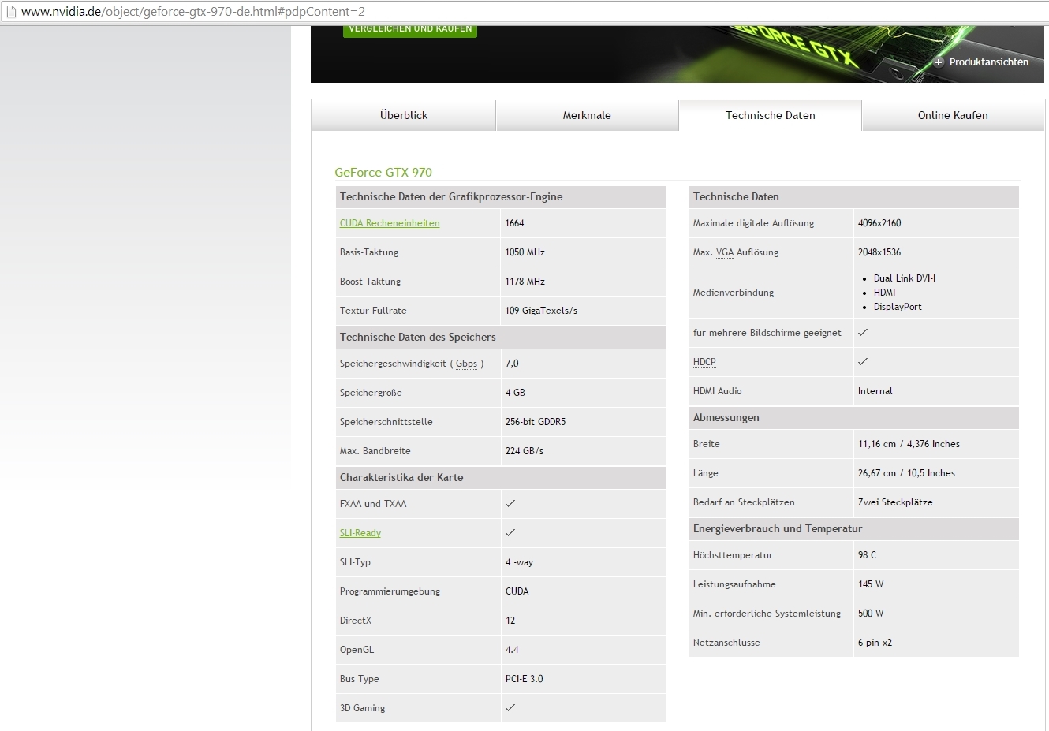Viewport: 1049px width, 731px height.
Task: Click the 500 W system power value
Action: [871, 614]
